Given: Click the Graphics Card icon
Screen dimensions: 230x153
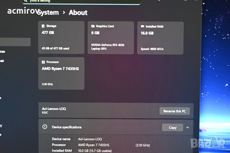Looking at the screenshot, I should [93, 26].
